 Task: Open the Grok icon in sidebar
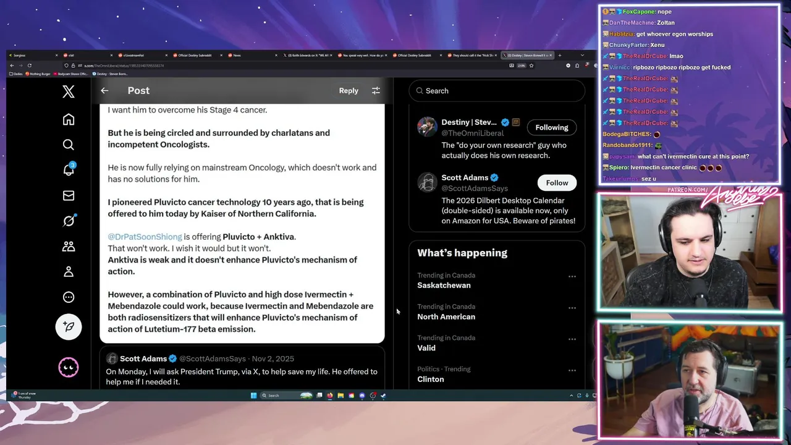(69, 221)
